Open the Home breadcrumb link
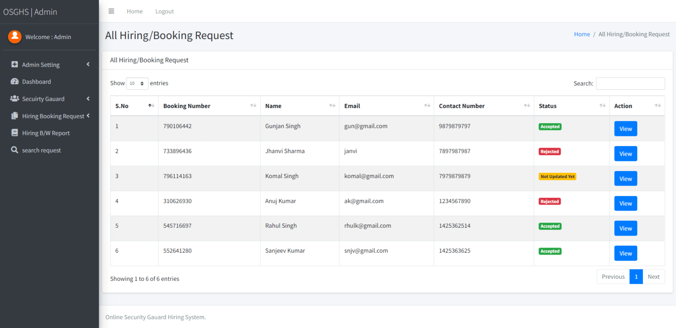Image resolution: width=676 pixels, height=328 pixels. [x=582, y=34]
